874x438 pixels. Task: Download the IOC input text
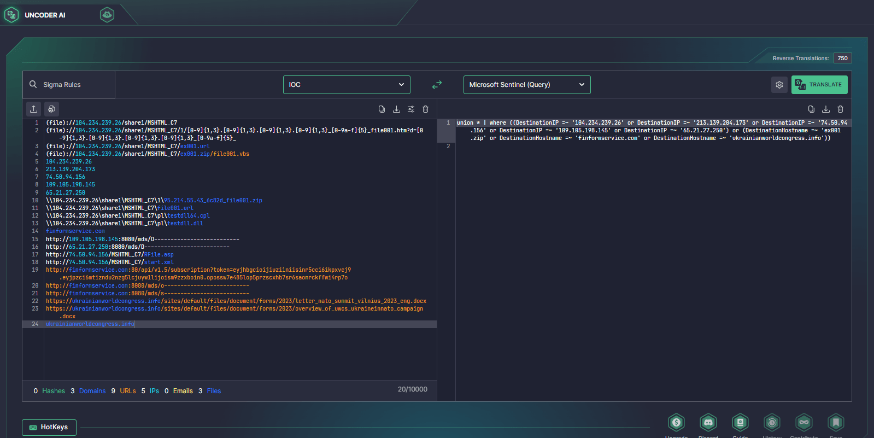pos(396,109)
